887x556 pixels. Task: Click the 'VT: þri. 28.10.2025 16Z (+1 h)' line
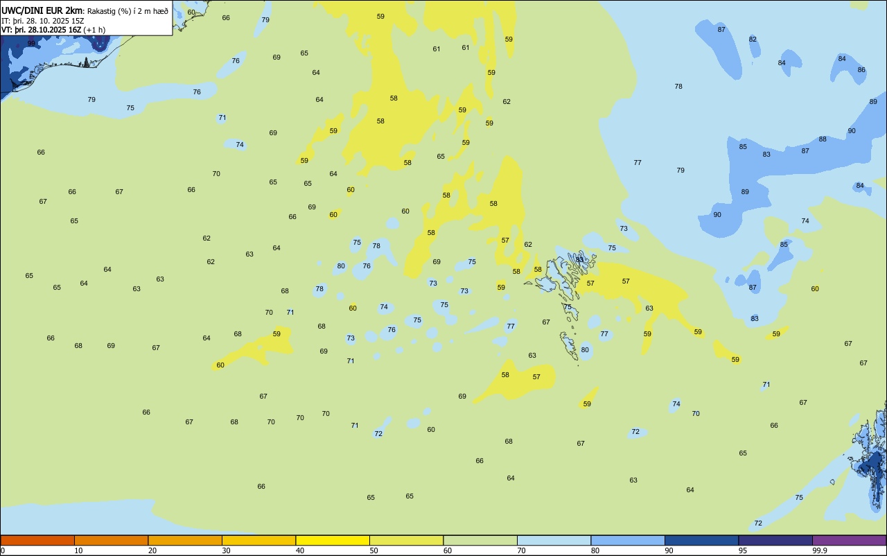pyautogui.click(x=53, y=30)
